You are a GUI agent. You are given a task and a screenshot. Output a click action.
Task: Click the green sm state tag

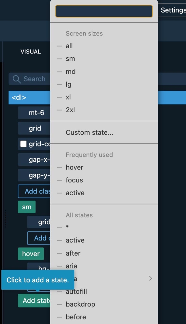pyautogui.click(x=27, y=207)
